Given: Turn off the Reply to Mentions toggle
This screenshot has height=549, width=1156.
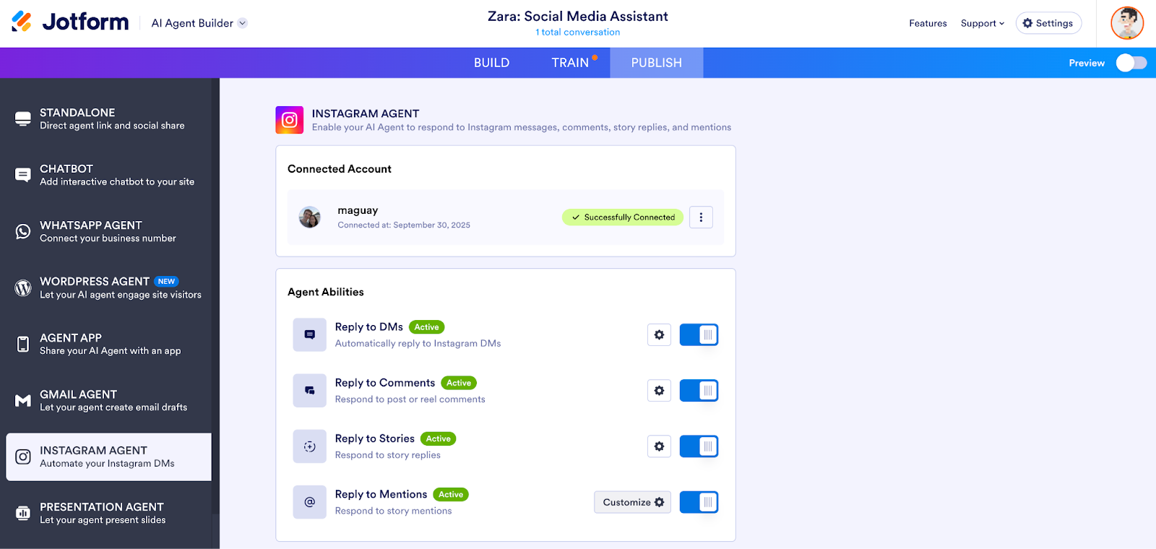Looking at the screenshot, I should click(699, 502).
